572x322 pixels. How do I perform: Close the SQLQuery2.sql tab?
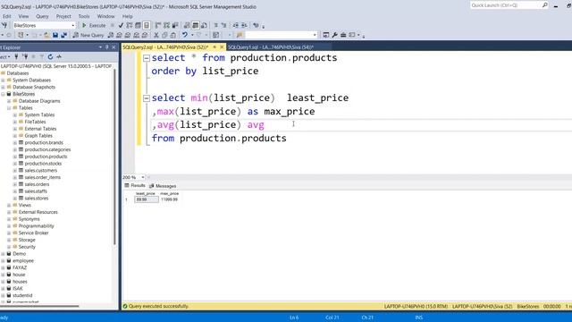[222, 47]
